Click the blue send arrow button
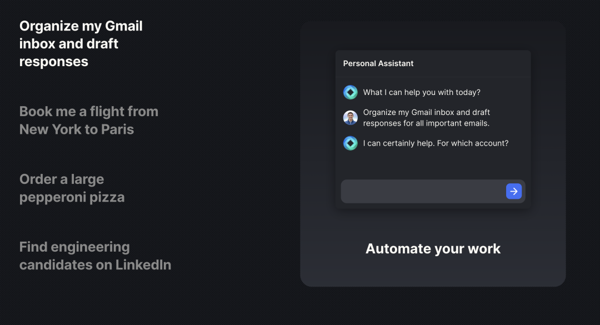 [x=513, y=191]
